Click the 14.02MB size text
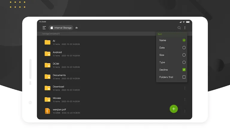 pyautogui.click(x=57, y=113)
